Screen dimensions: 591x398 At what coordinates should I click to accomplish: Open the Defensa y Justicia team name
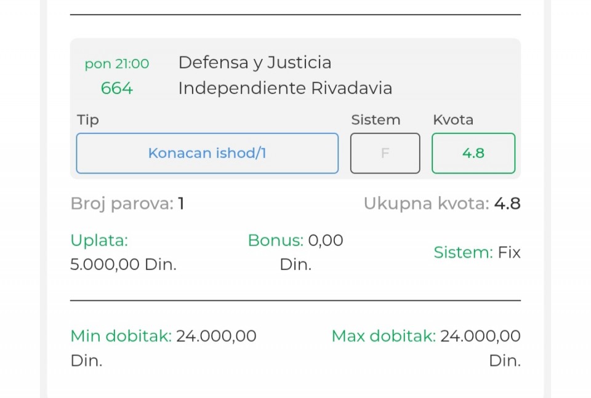point(254,63)
